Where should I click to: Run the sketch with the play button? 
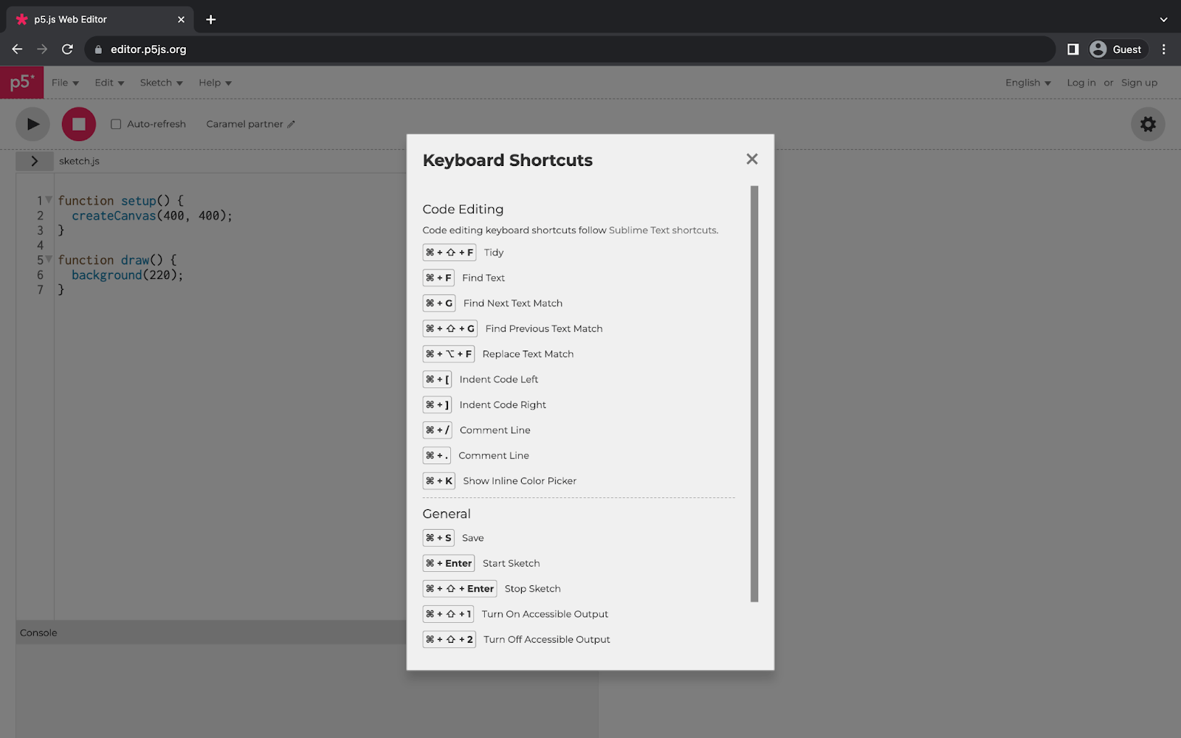tap(32, 123)
